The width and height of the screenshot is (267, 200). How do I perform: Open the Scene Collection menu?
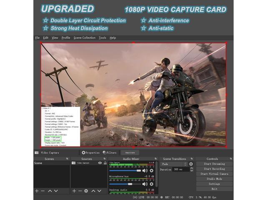(84, 38)
